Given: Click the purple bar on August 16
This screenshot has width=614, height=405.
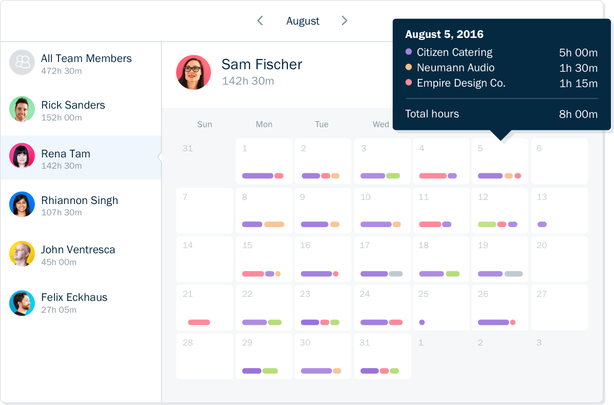Looking at the screenshot, I should (x=316, y=274).
